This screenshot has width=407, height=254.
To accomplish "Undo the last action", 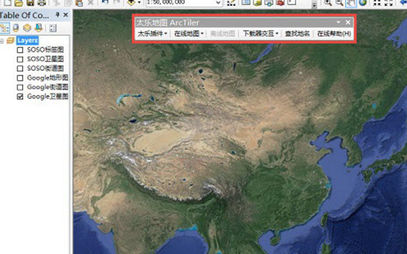I will (x=105, y=3).
